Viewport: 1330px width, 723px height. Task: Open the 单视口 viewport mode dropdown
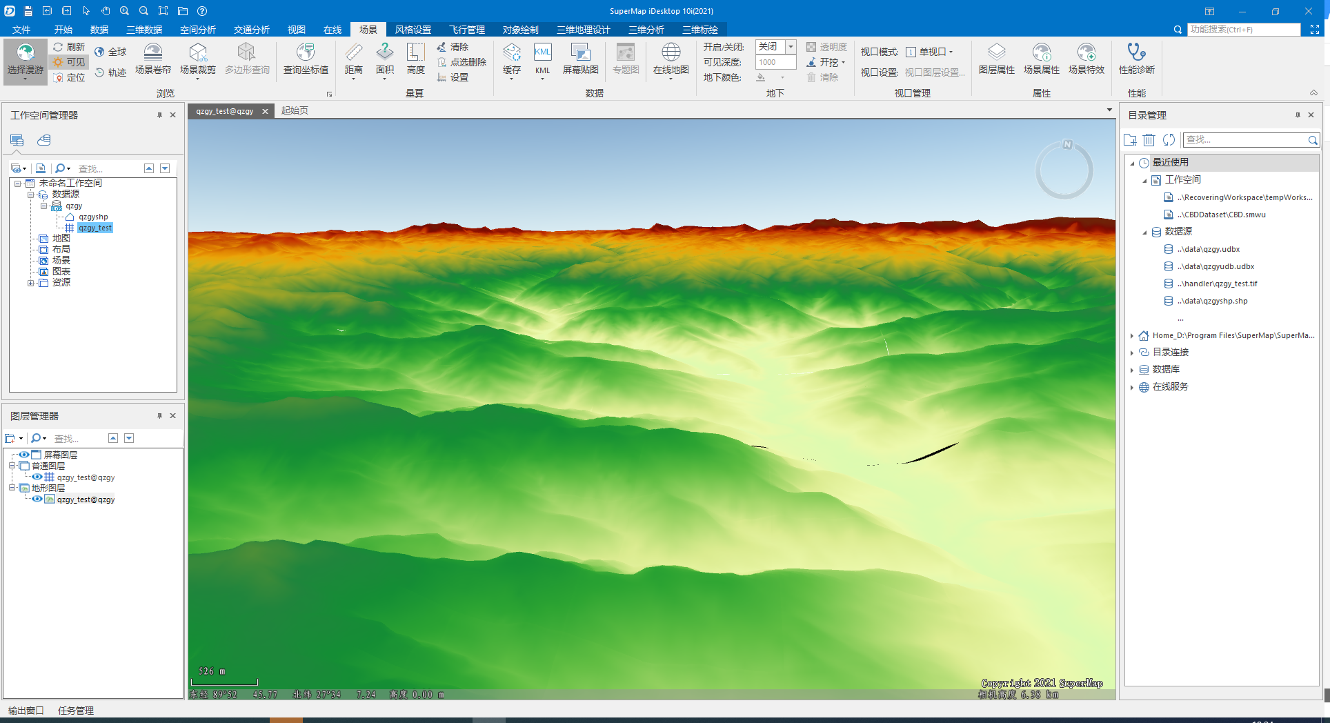tap(930, 52)
